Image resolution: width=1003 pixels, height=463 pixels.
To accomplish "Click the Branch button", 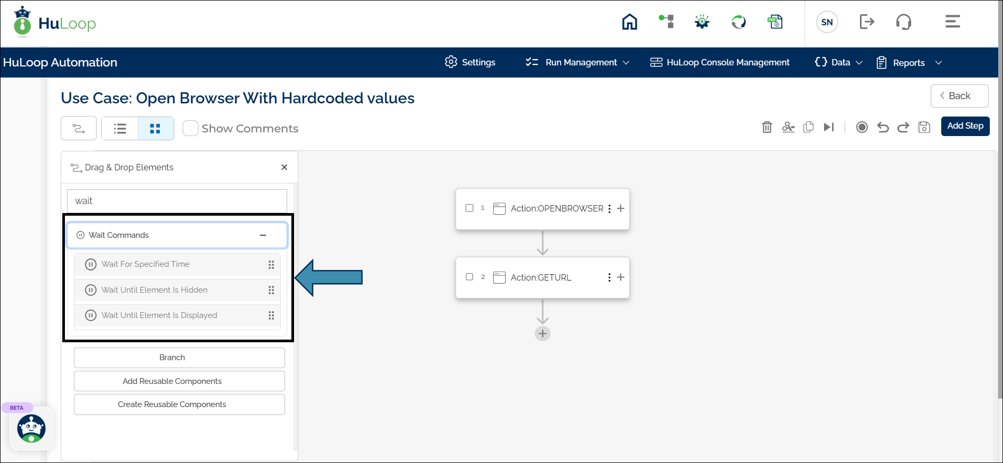I will 179,358.
